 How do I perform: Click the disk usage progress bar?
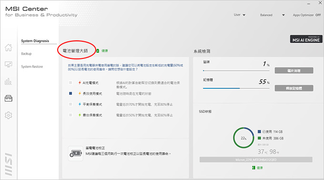236,71
